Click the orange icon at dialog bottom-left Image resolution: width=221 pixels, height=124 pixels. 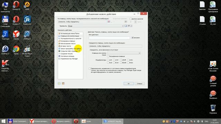click(x=63, y=83)
